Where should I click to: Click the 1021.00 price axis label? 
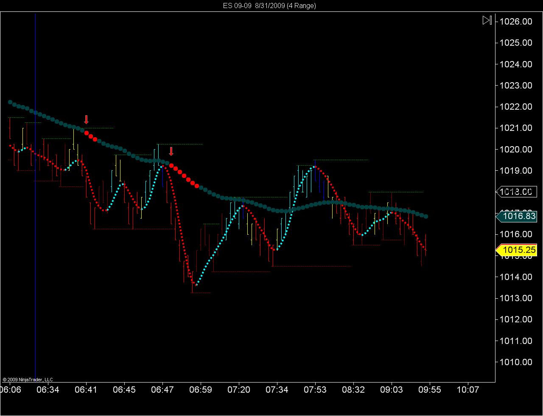click(x=516, y=128)
